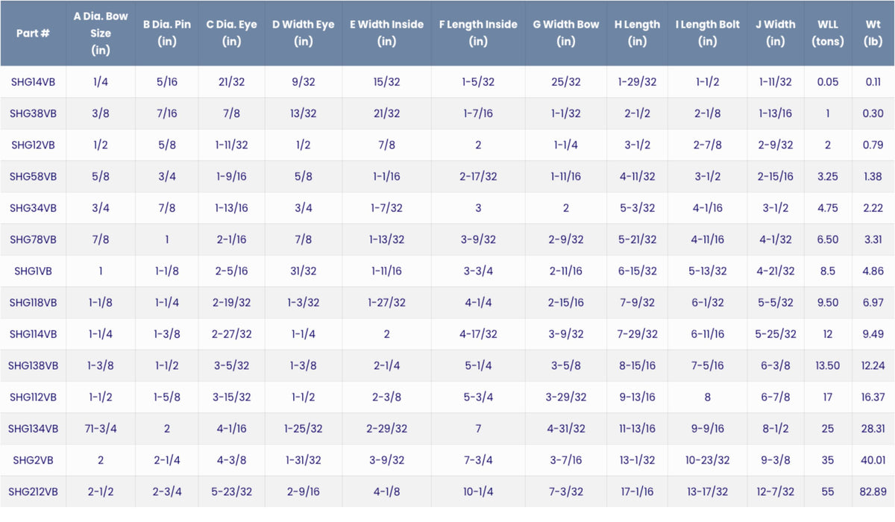The height and width of the screenshot is (522, 895).
Task: Select the 13.50 WLL value for SHG138VB
Action: click(827, 365)
